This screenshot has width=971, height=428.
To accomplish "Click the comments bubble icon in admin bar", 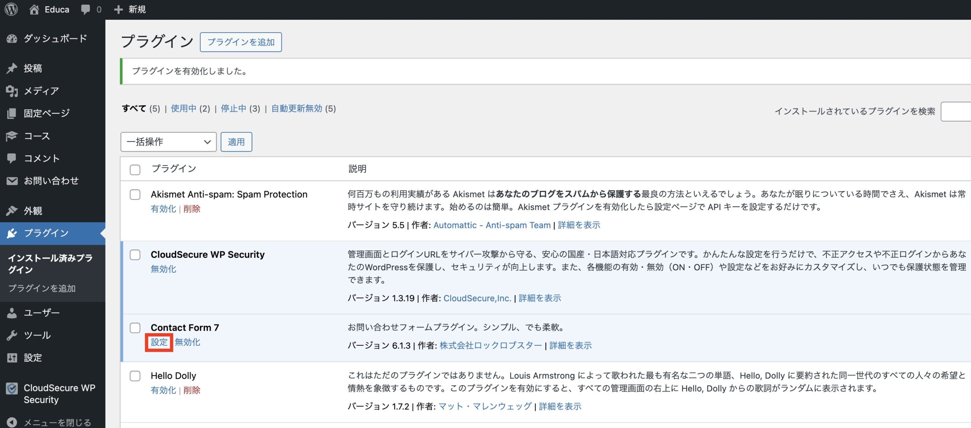I will coord(86,9).
